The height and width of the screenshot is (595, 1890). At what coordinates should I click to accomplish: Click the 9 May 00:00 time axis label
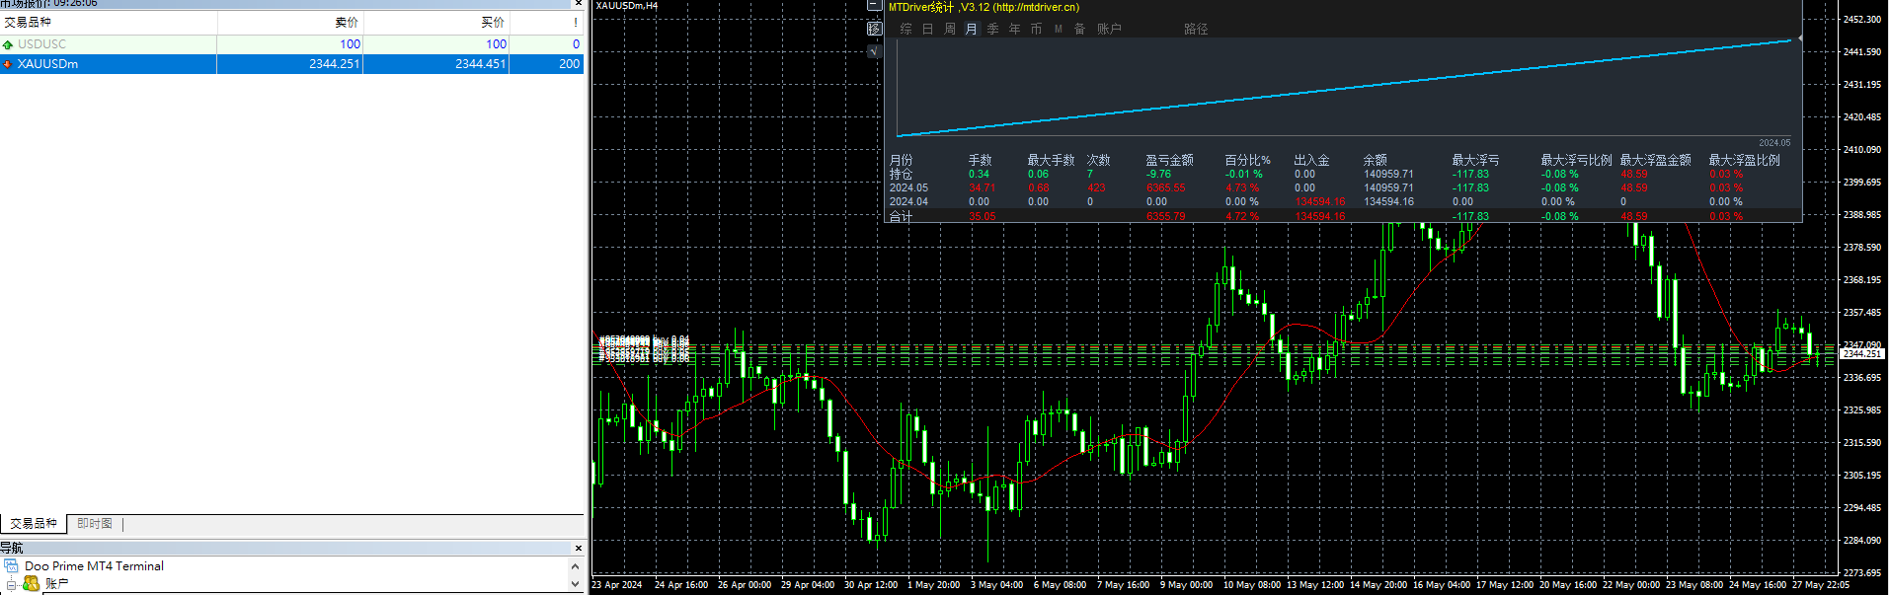pos(1187,585)
